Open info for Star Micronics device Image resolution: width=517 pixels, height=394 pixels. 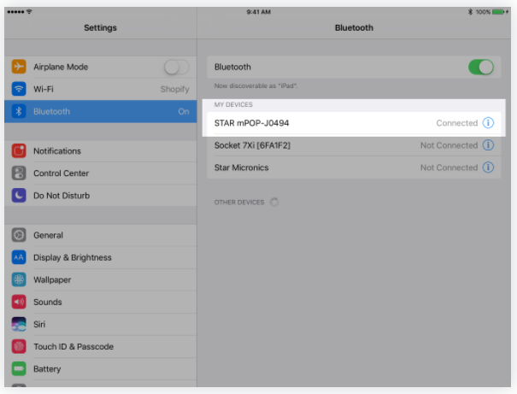(488, 168)
